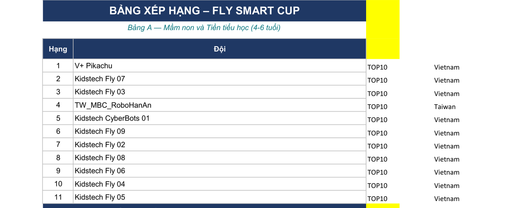Select the Kidstech Fly 05 cell

pos(219,197)
